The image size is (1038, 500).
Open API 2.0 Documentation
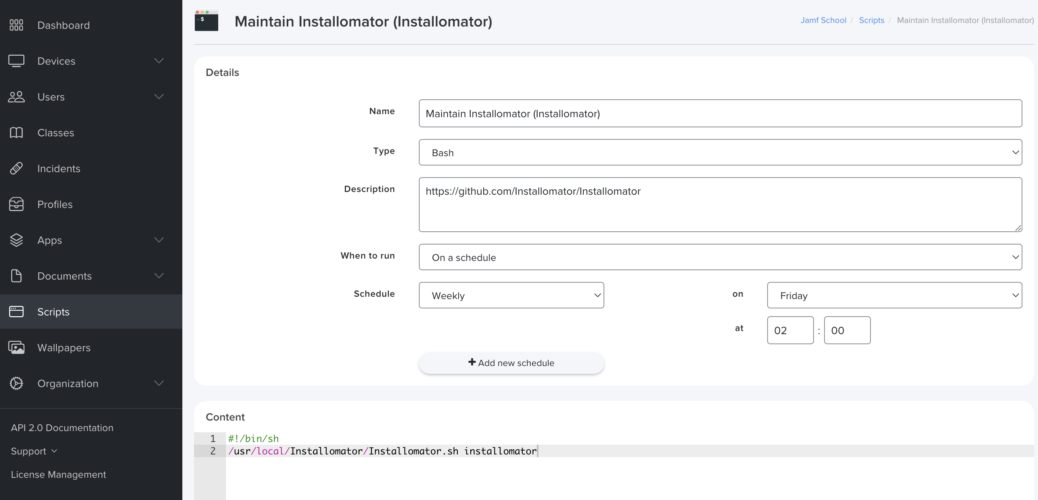point(62,428)
